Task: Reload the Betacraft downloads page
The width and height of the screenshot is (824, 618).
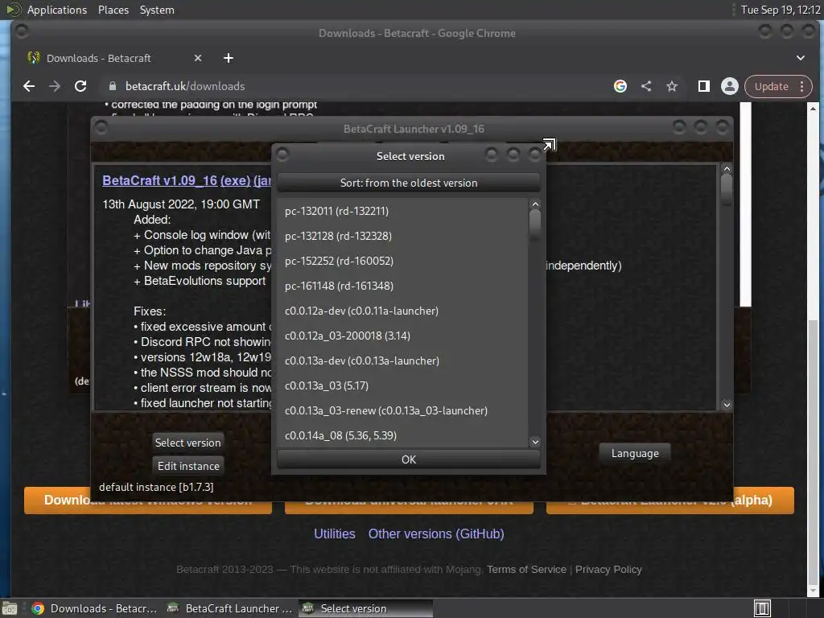Action: 80,86
